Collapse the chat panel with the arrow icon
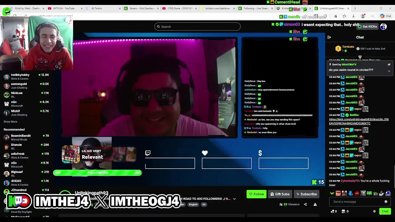Viewport: 395px width, 222px height. pyautogui.click(x=329, y=37)
